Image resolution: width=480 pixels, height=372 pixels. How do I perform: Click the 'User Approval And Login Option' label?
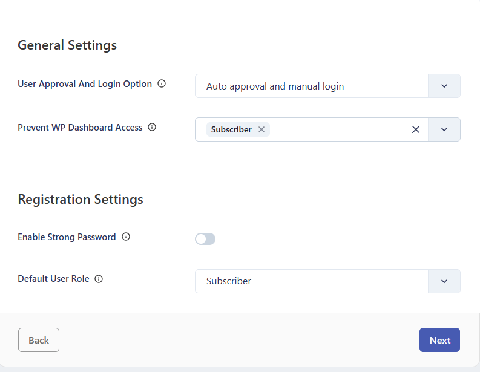pos(85,84)
